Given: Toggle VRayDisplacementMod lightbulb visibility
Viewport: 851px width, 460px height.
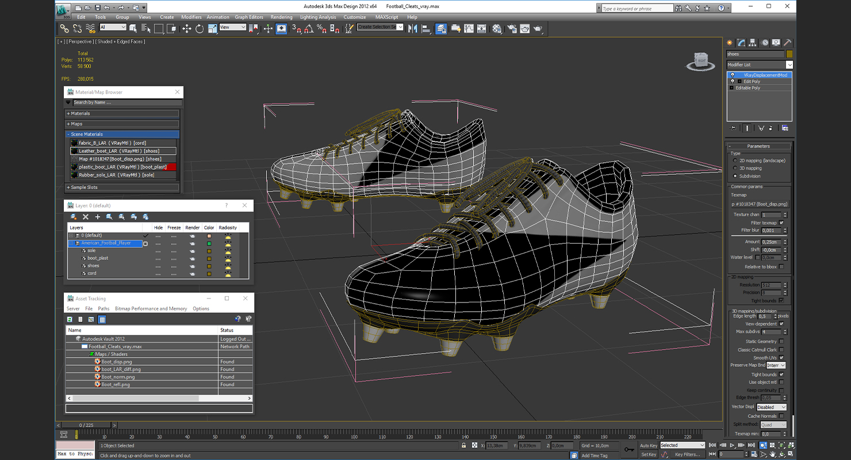Looking at the screenshot, I should point(732,75).
